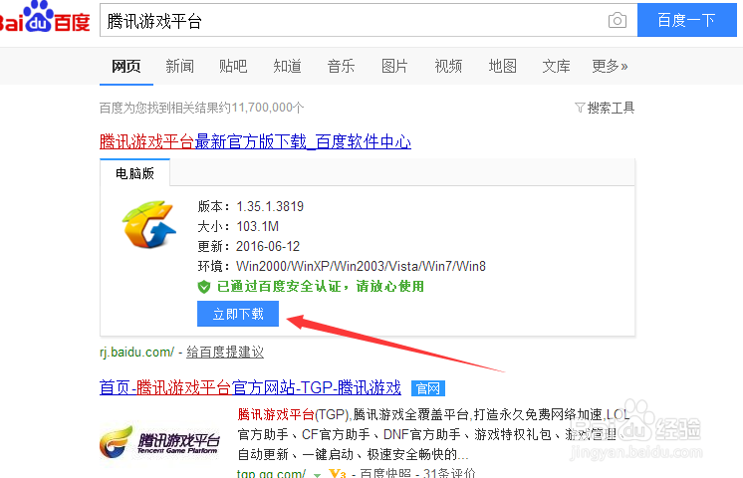
Task: Open the camera image search icon
Action: (x=617, y=20)
